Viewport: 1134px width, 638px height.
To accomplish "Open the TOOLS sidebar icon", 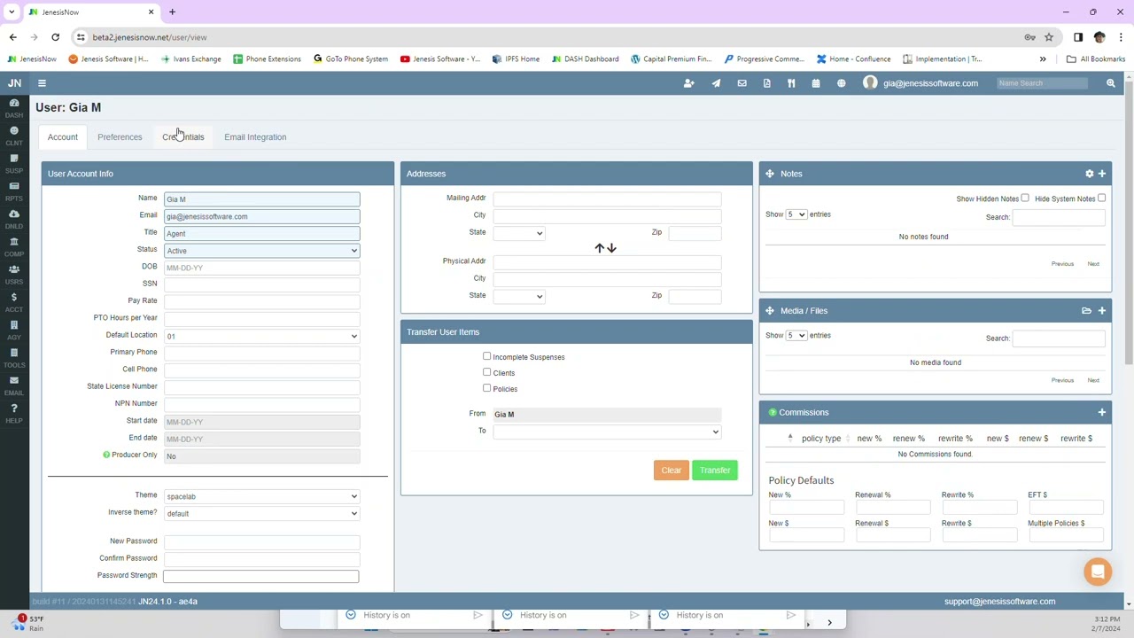I will coord(14,358).
